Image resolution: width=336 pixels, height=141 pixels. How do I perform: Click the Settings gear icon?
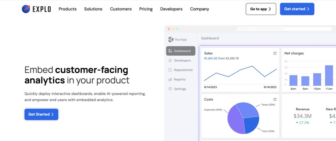[x=170, y=89]
